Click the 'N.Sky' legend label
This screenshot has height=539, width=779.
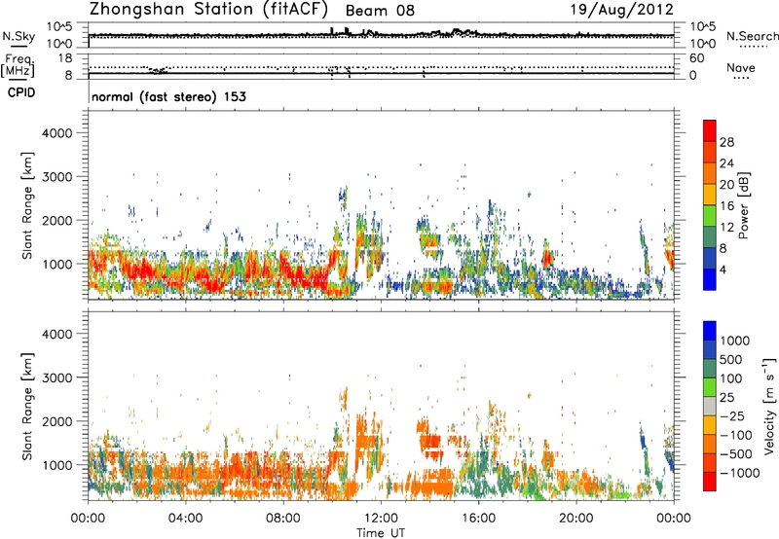coord(19,36)
